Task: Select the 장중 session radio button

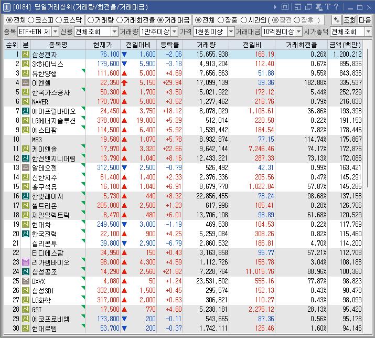Action: (x=221, y=20)
